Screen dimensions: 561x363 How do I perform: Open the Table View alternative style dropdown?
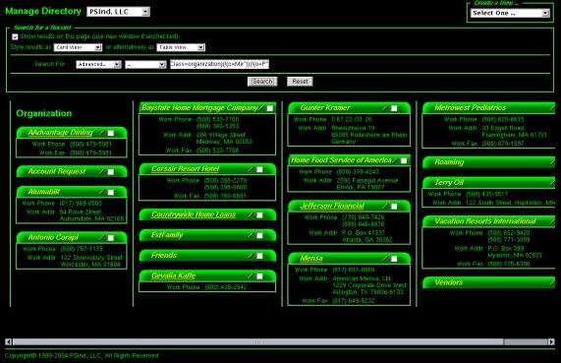[x=181, y=47]
